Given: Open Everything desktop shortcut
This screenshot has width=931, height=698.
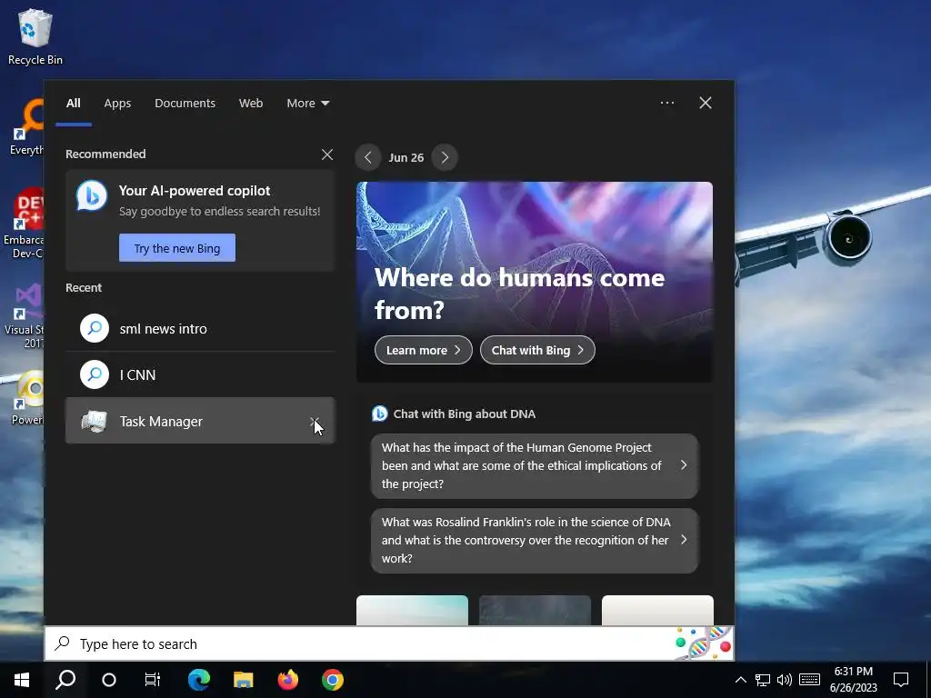Looking at the screenshot, I should [x=26, y=128].
